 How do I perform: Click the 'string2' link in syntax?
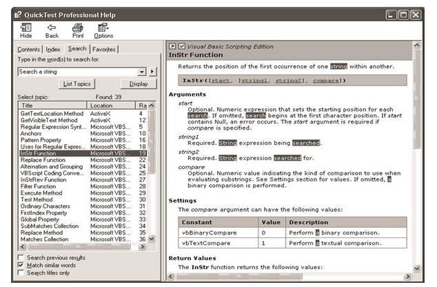coord(288,81)
